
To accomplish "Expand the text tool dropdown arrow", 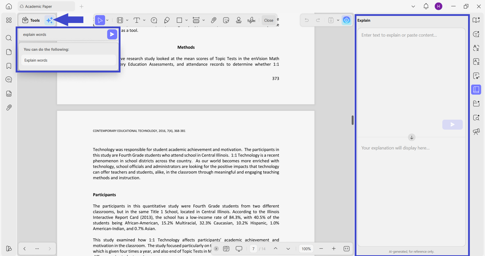I will click(x=144, y=20).
